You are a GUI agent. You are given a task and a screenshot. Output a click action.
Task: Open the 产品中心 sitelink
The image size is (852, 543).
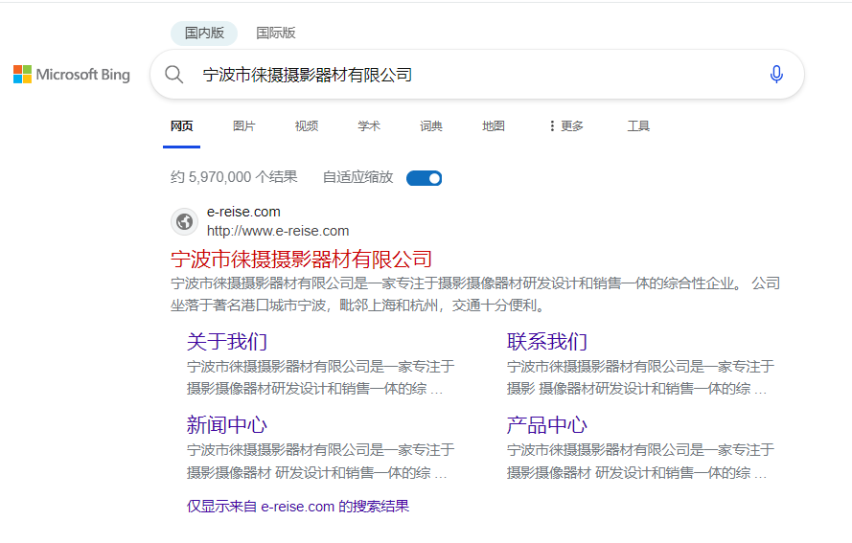pos(547,424)
